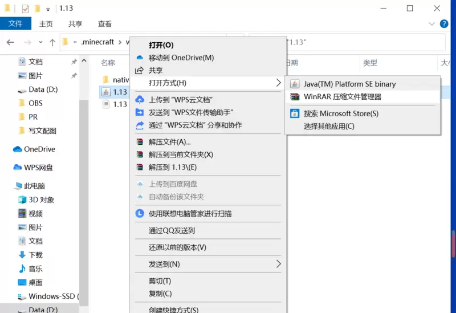
Task: Expand the ribbon with the chevron
Action: point(431,24)
